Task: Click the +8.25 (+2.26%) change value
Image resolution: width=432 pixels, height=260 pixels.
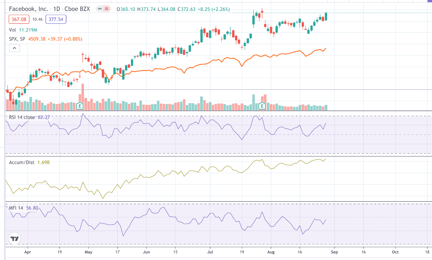Action: 213,9
